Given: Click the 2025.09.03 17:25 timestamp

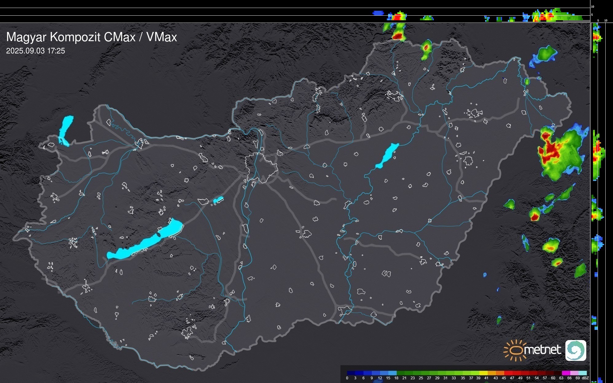Looking at the screenshot, I should coord(36,51).
